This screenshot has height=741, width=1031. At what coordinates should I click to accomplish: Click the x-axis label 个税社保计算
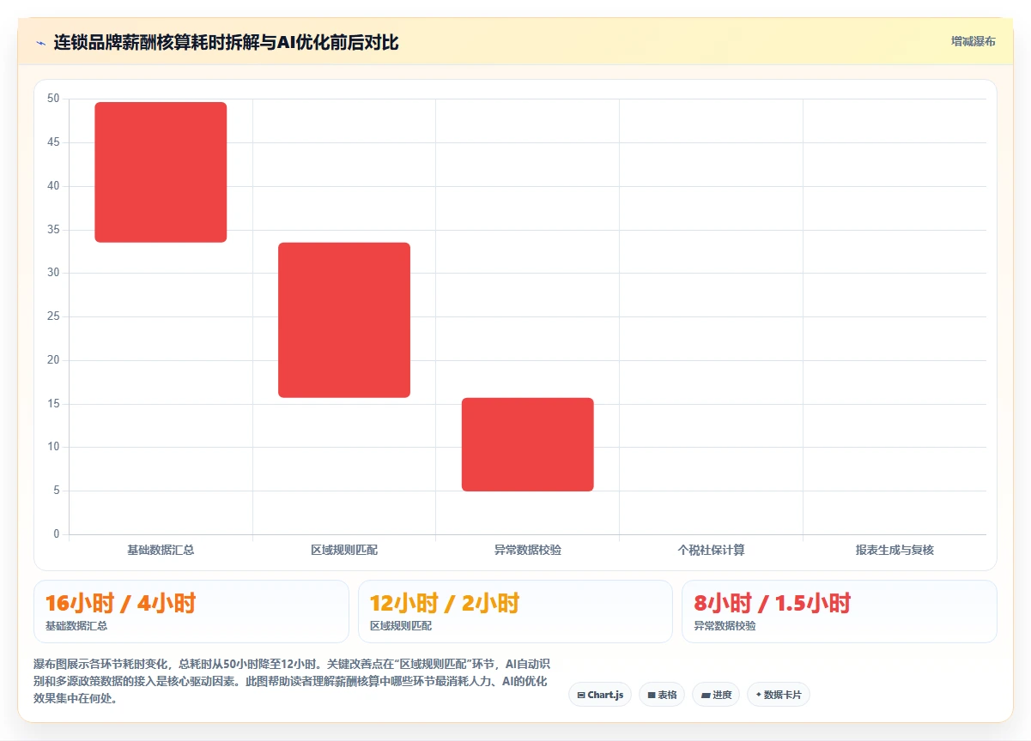pyautogui.click(x=712, y=550)
